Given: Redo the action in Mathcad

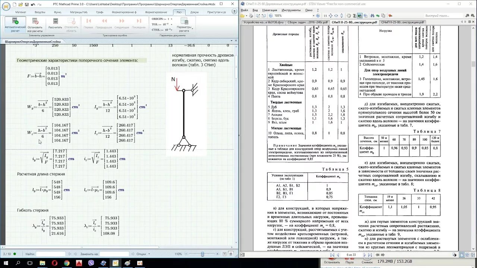Looking at the screenshot, I should tap(39, 4).
